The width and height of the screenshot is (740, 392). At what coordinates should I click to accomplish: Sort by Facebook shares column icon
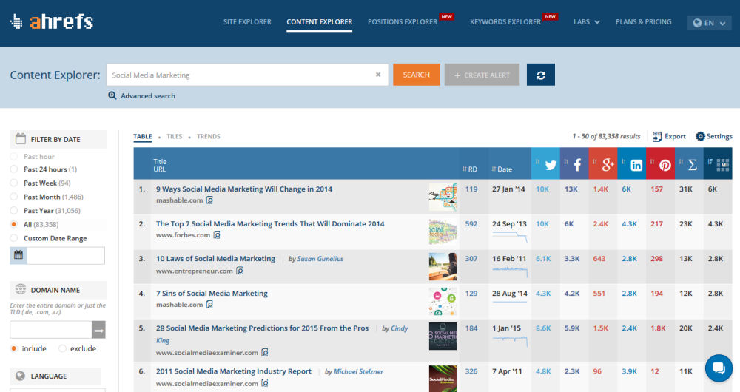(x=577, y=165)
